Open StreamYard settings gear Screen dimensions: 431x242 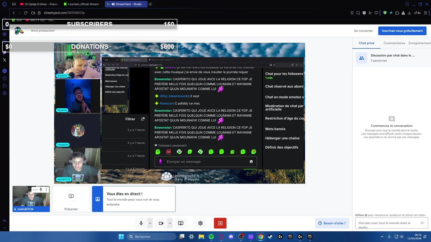(200, 223)
